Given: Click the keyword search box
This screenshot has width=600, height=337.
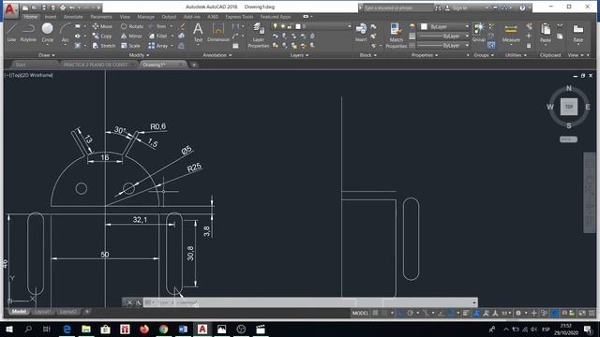Looking at the screenshot, I should click(x=397, y=7).
